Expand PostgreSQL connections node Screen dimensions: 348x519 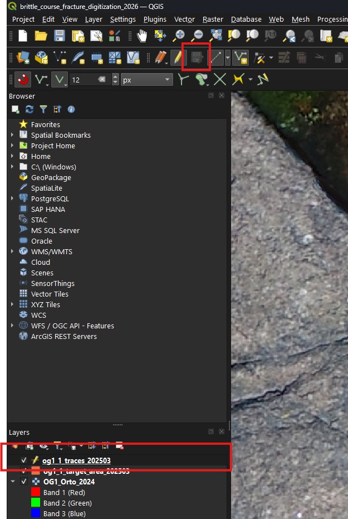12,198
